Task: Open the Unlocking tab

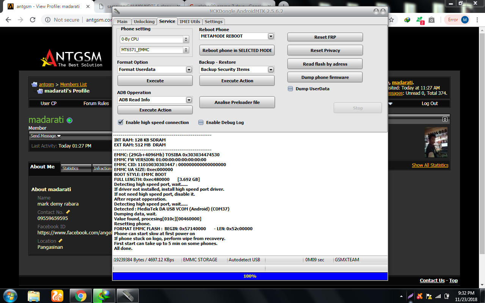Action: coord(144,22)
